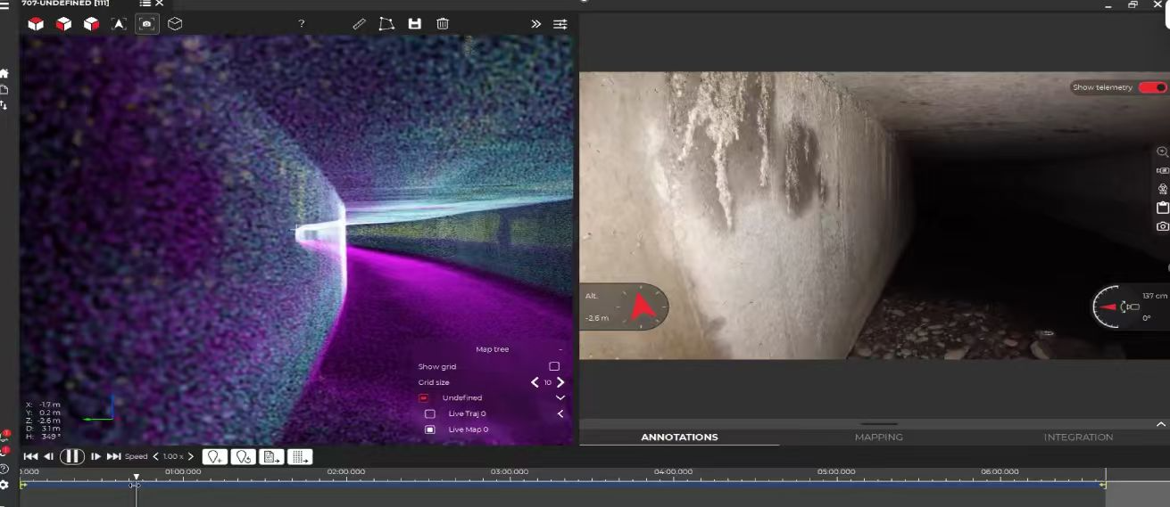Screen dimensions: 1170x507
Task: Switch to the INTEGRATION tab
Action: coord(1078,437)
